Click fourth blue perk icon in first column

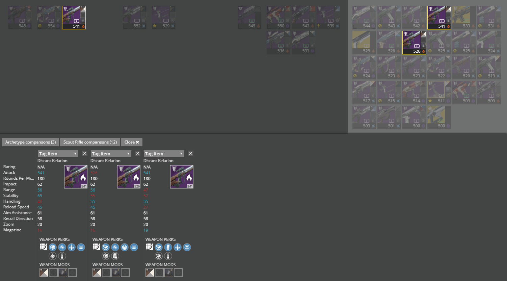click(81, 247)
